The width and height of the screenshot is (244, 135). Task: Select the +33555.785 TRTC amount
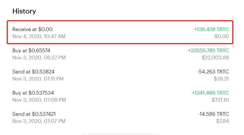208,50
